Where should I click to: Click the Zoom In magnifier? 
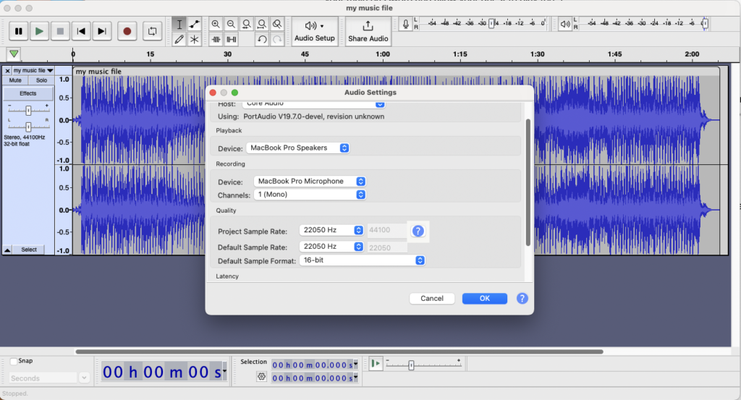[216, 24]
